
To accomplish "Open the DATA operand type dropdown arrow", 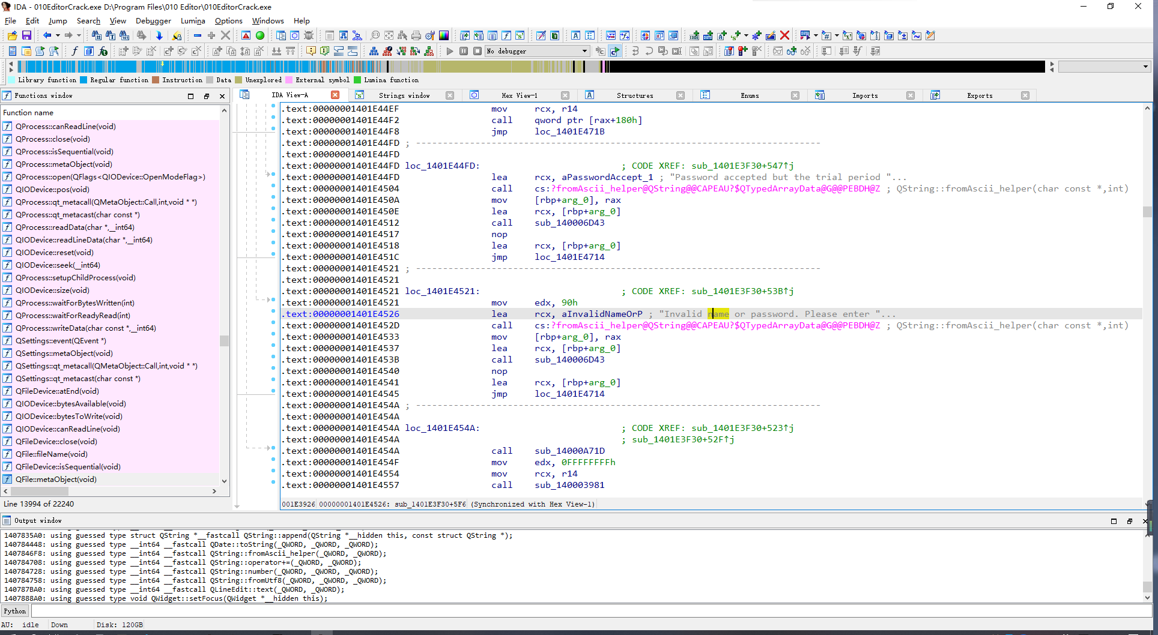I will tap(816, 35).
